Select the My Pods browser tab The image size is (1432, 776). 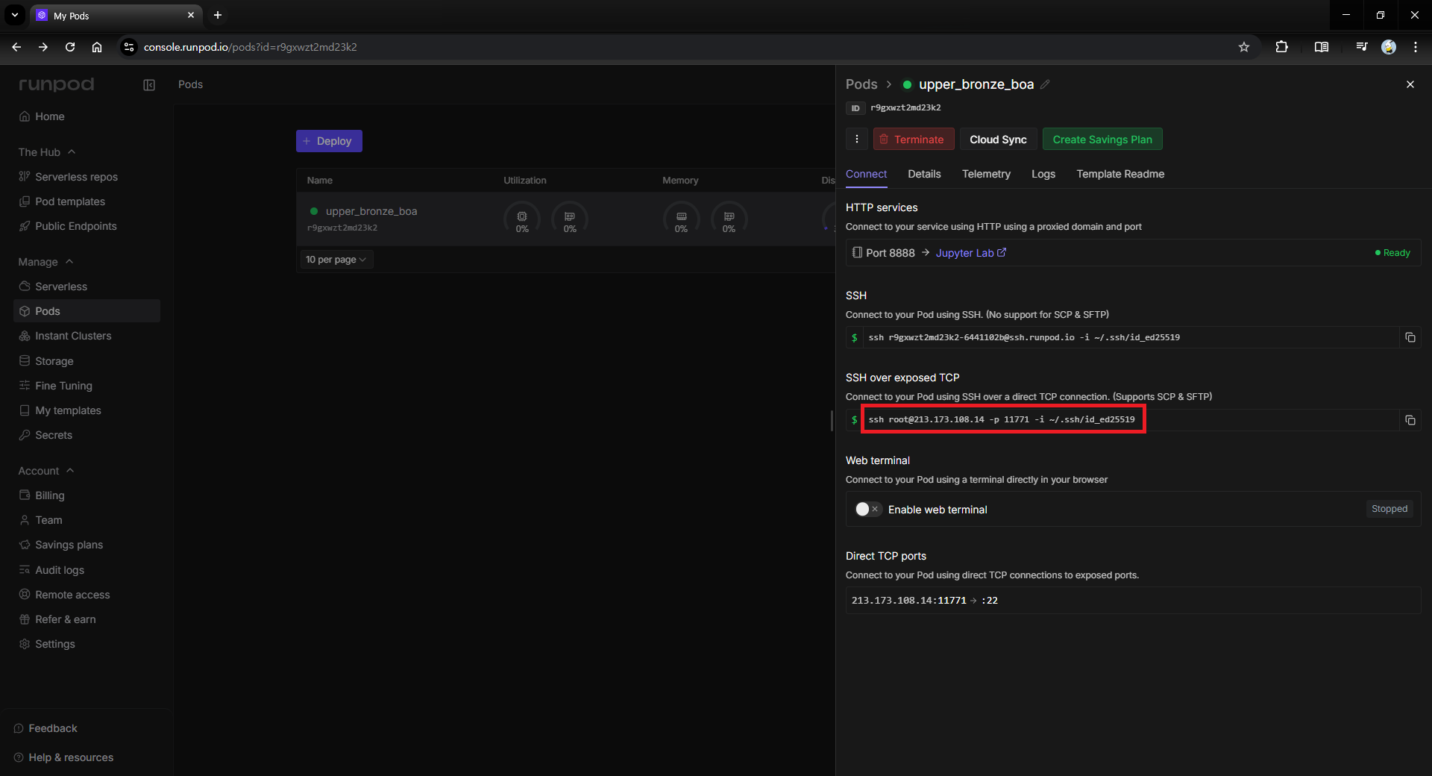tap(116, 15)
